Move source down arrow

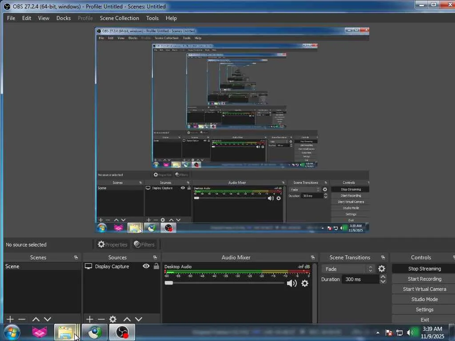click(x=139, y=319)
